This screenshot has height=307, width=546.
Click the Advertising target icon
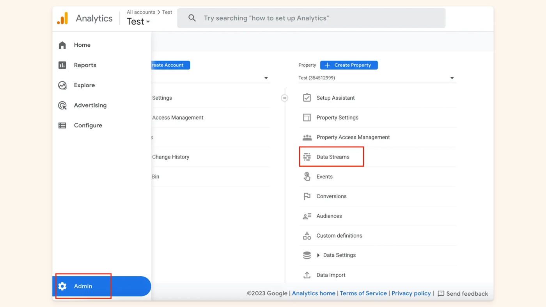coord(62,105)
